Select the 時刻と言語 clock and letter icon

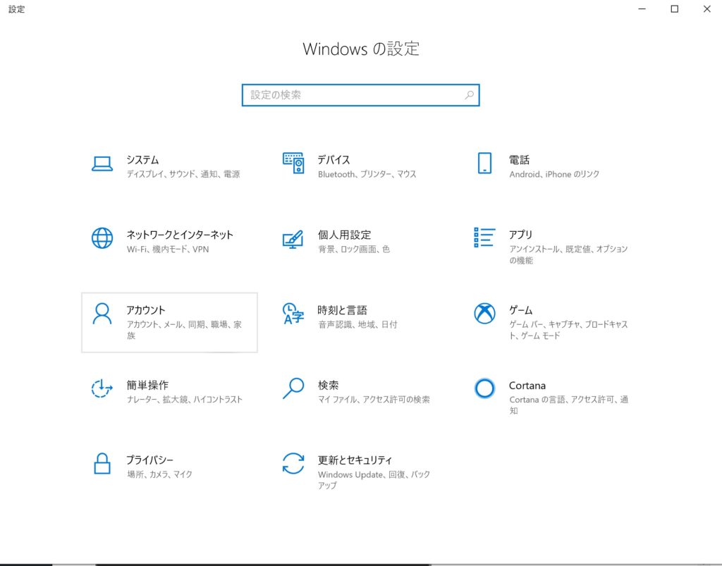point(293,314)
